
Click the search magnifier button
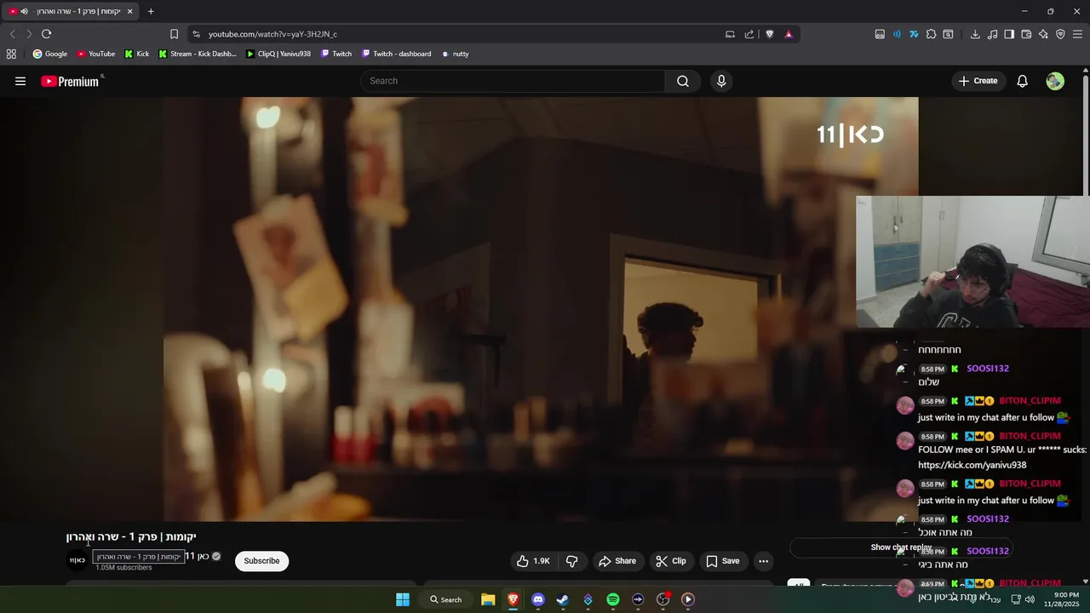(683, 81)
